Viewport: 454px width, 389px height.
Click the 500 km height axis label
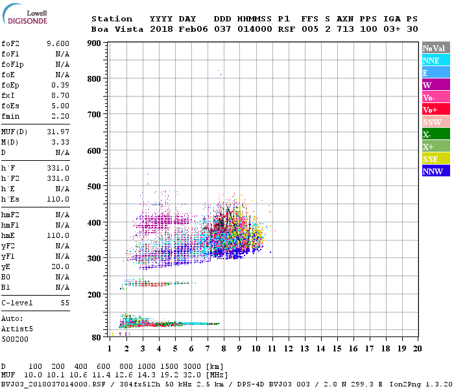pyautogui.click(x=94, y=187)
